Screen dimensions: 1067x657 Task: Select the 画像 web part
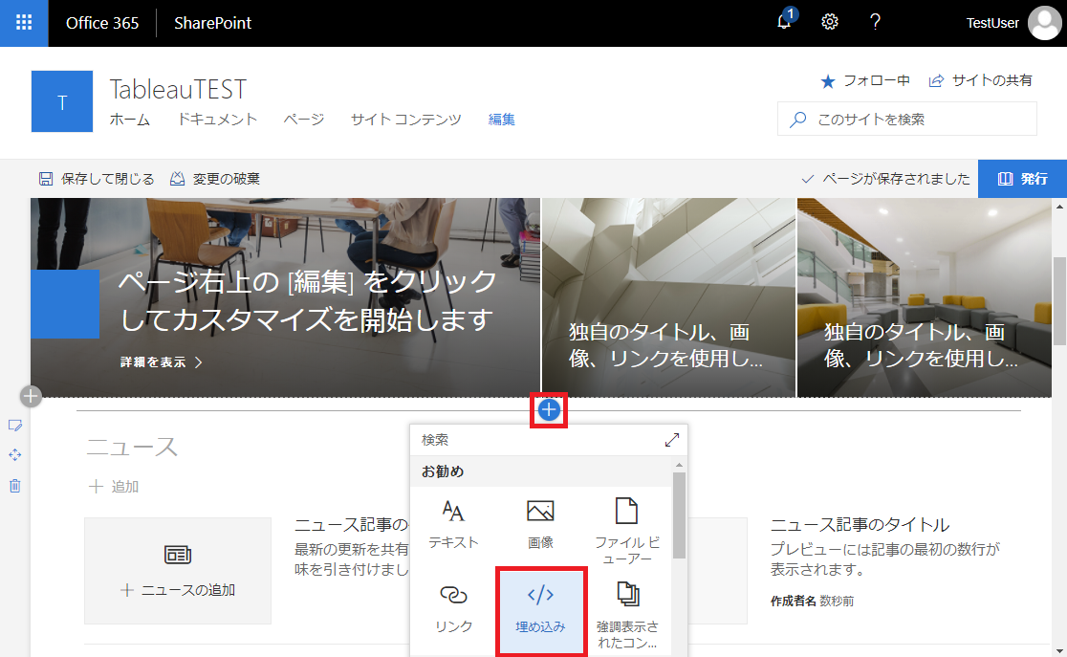(540, 525)
